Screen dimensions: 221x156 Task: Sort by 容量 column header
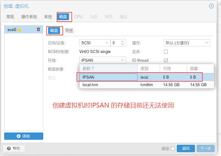point(200,69)
